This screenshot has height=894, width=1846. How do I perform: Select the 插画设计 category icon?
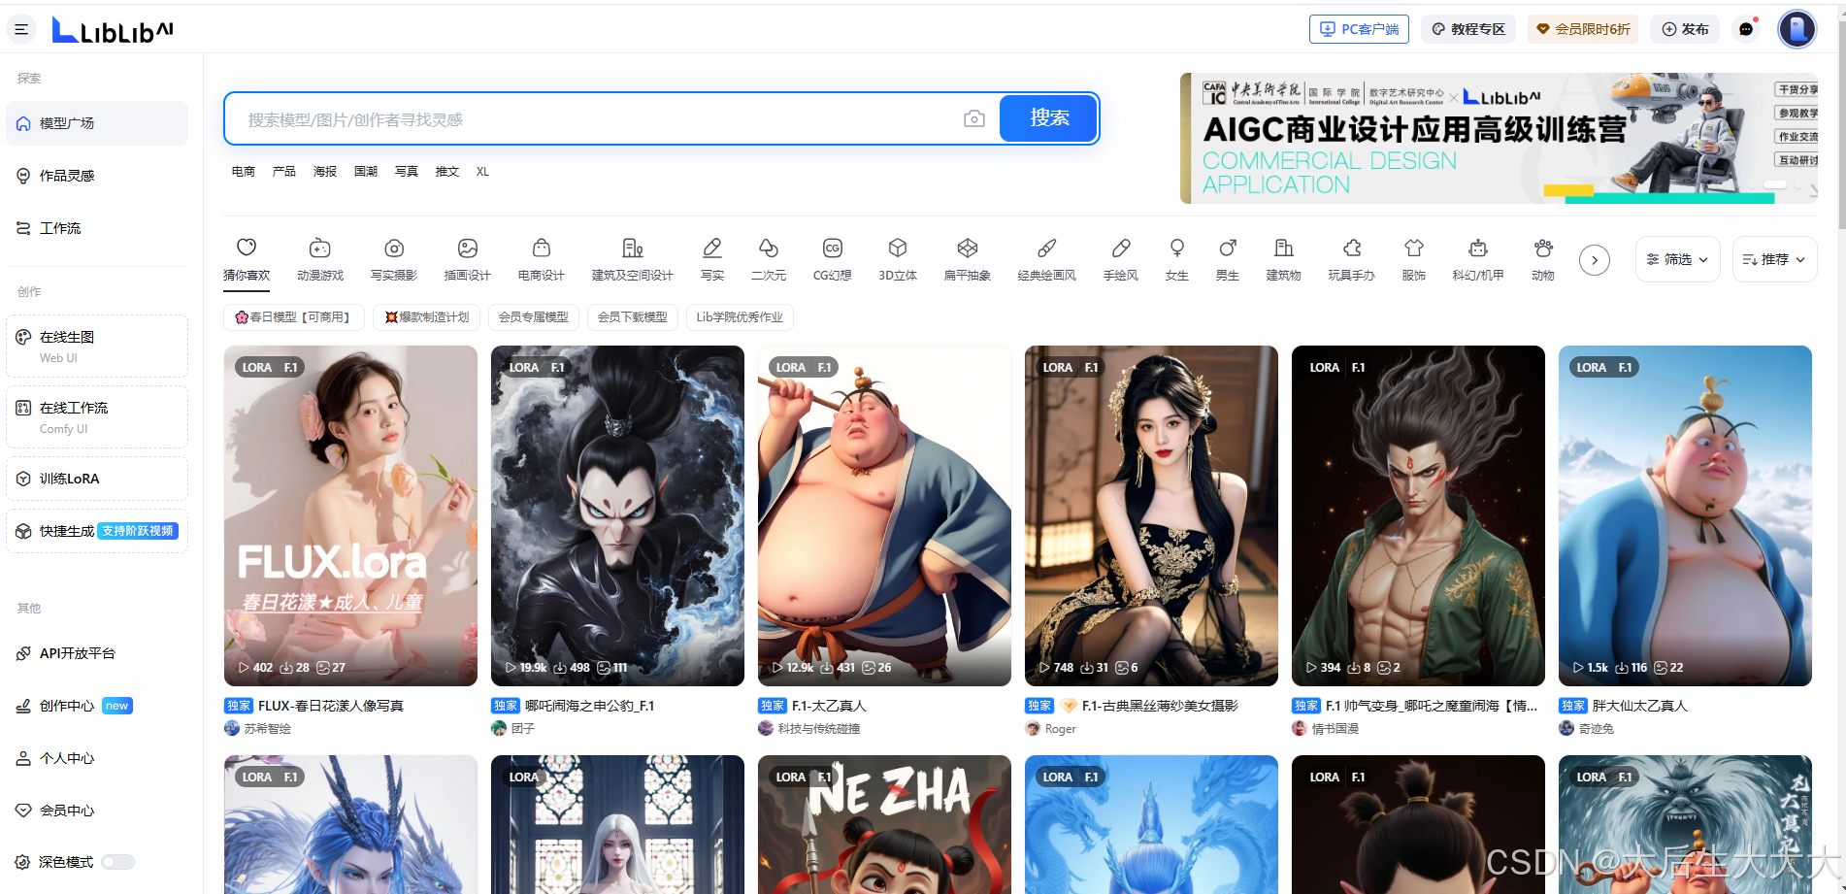pos(468,248)
